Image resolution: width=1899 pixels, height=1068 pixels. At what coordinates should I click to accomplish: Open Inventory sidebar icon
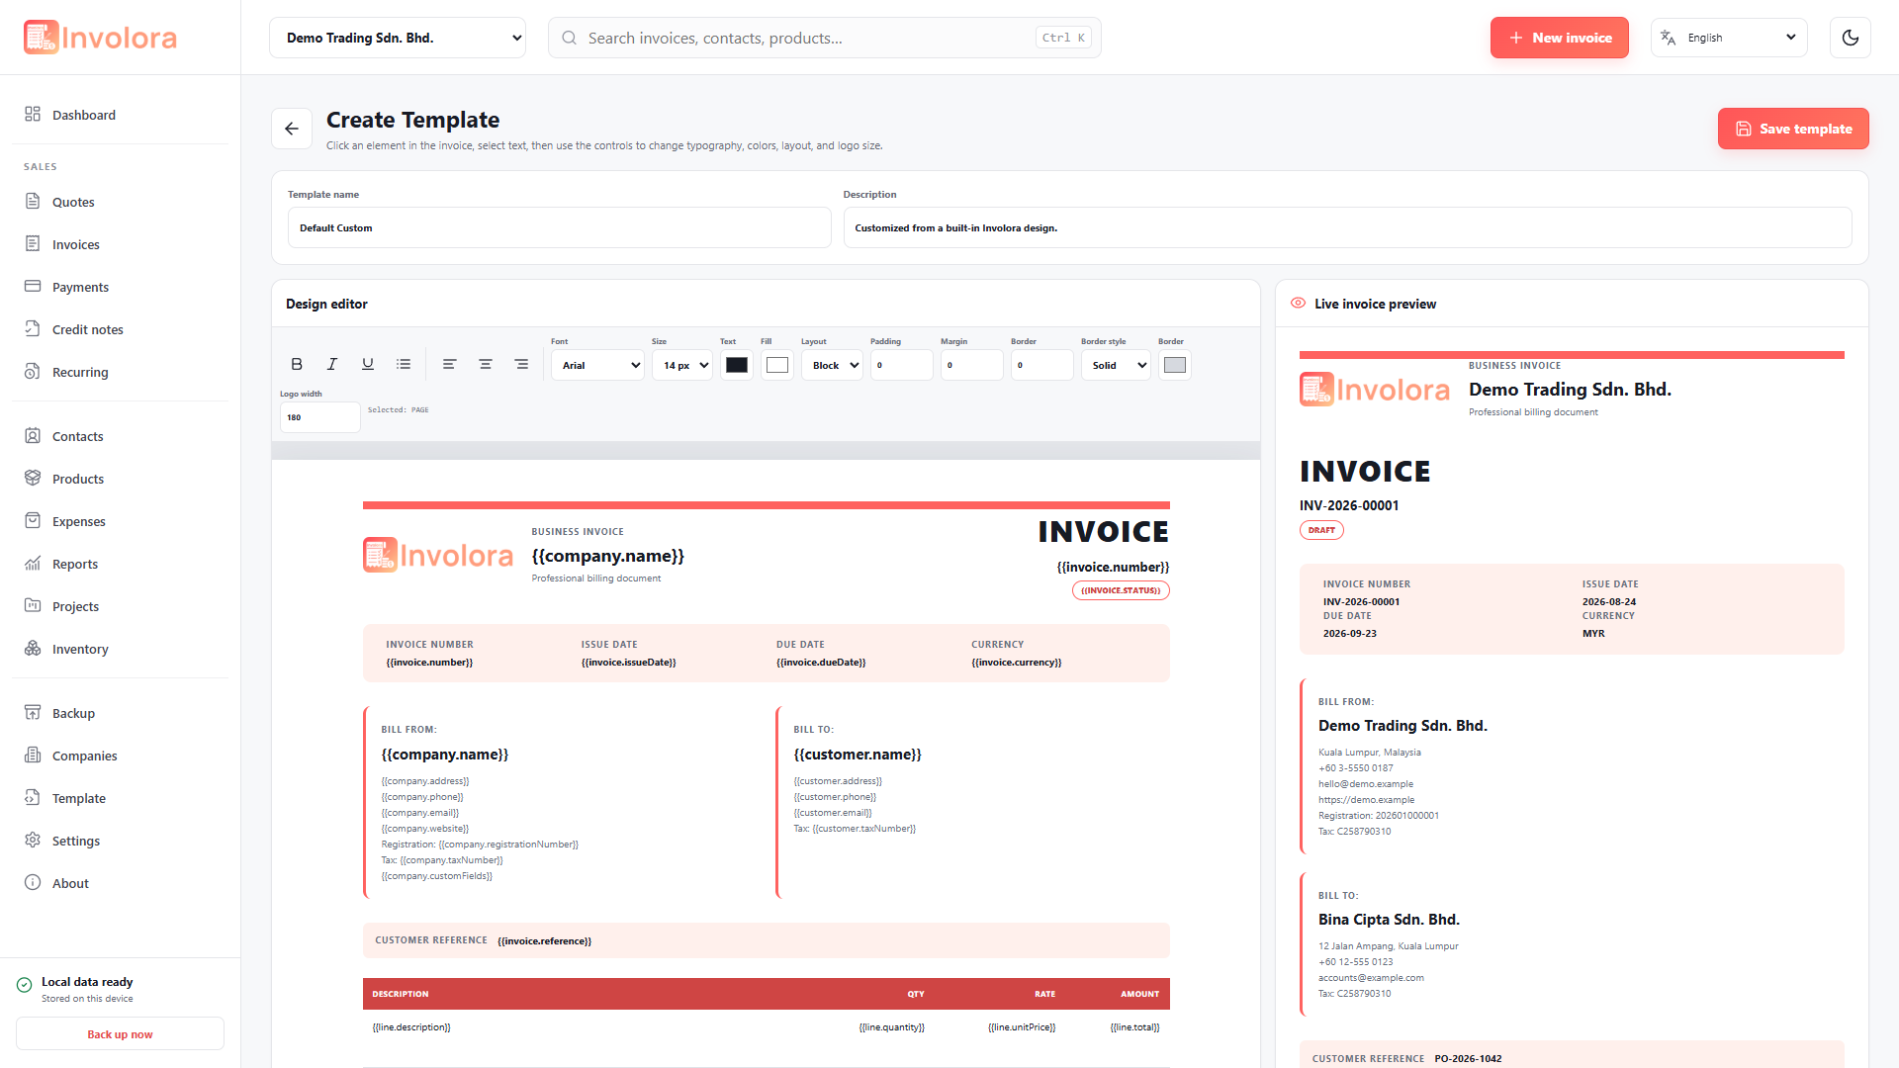click(x=33, y=649)
